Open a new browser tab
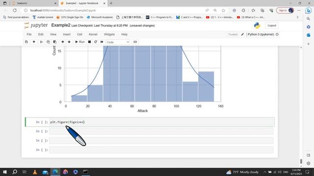This screenshot has height=176, width=314. 111,3
